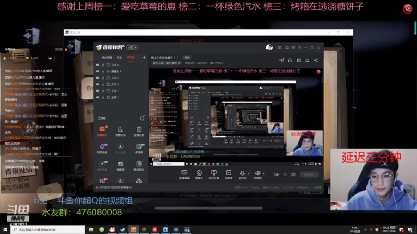Screen dimensions: 417x234
Task: Add a 直播屏幕 screen capture source
Action: click(x=185, y=175)
